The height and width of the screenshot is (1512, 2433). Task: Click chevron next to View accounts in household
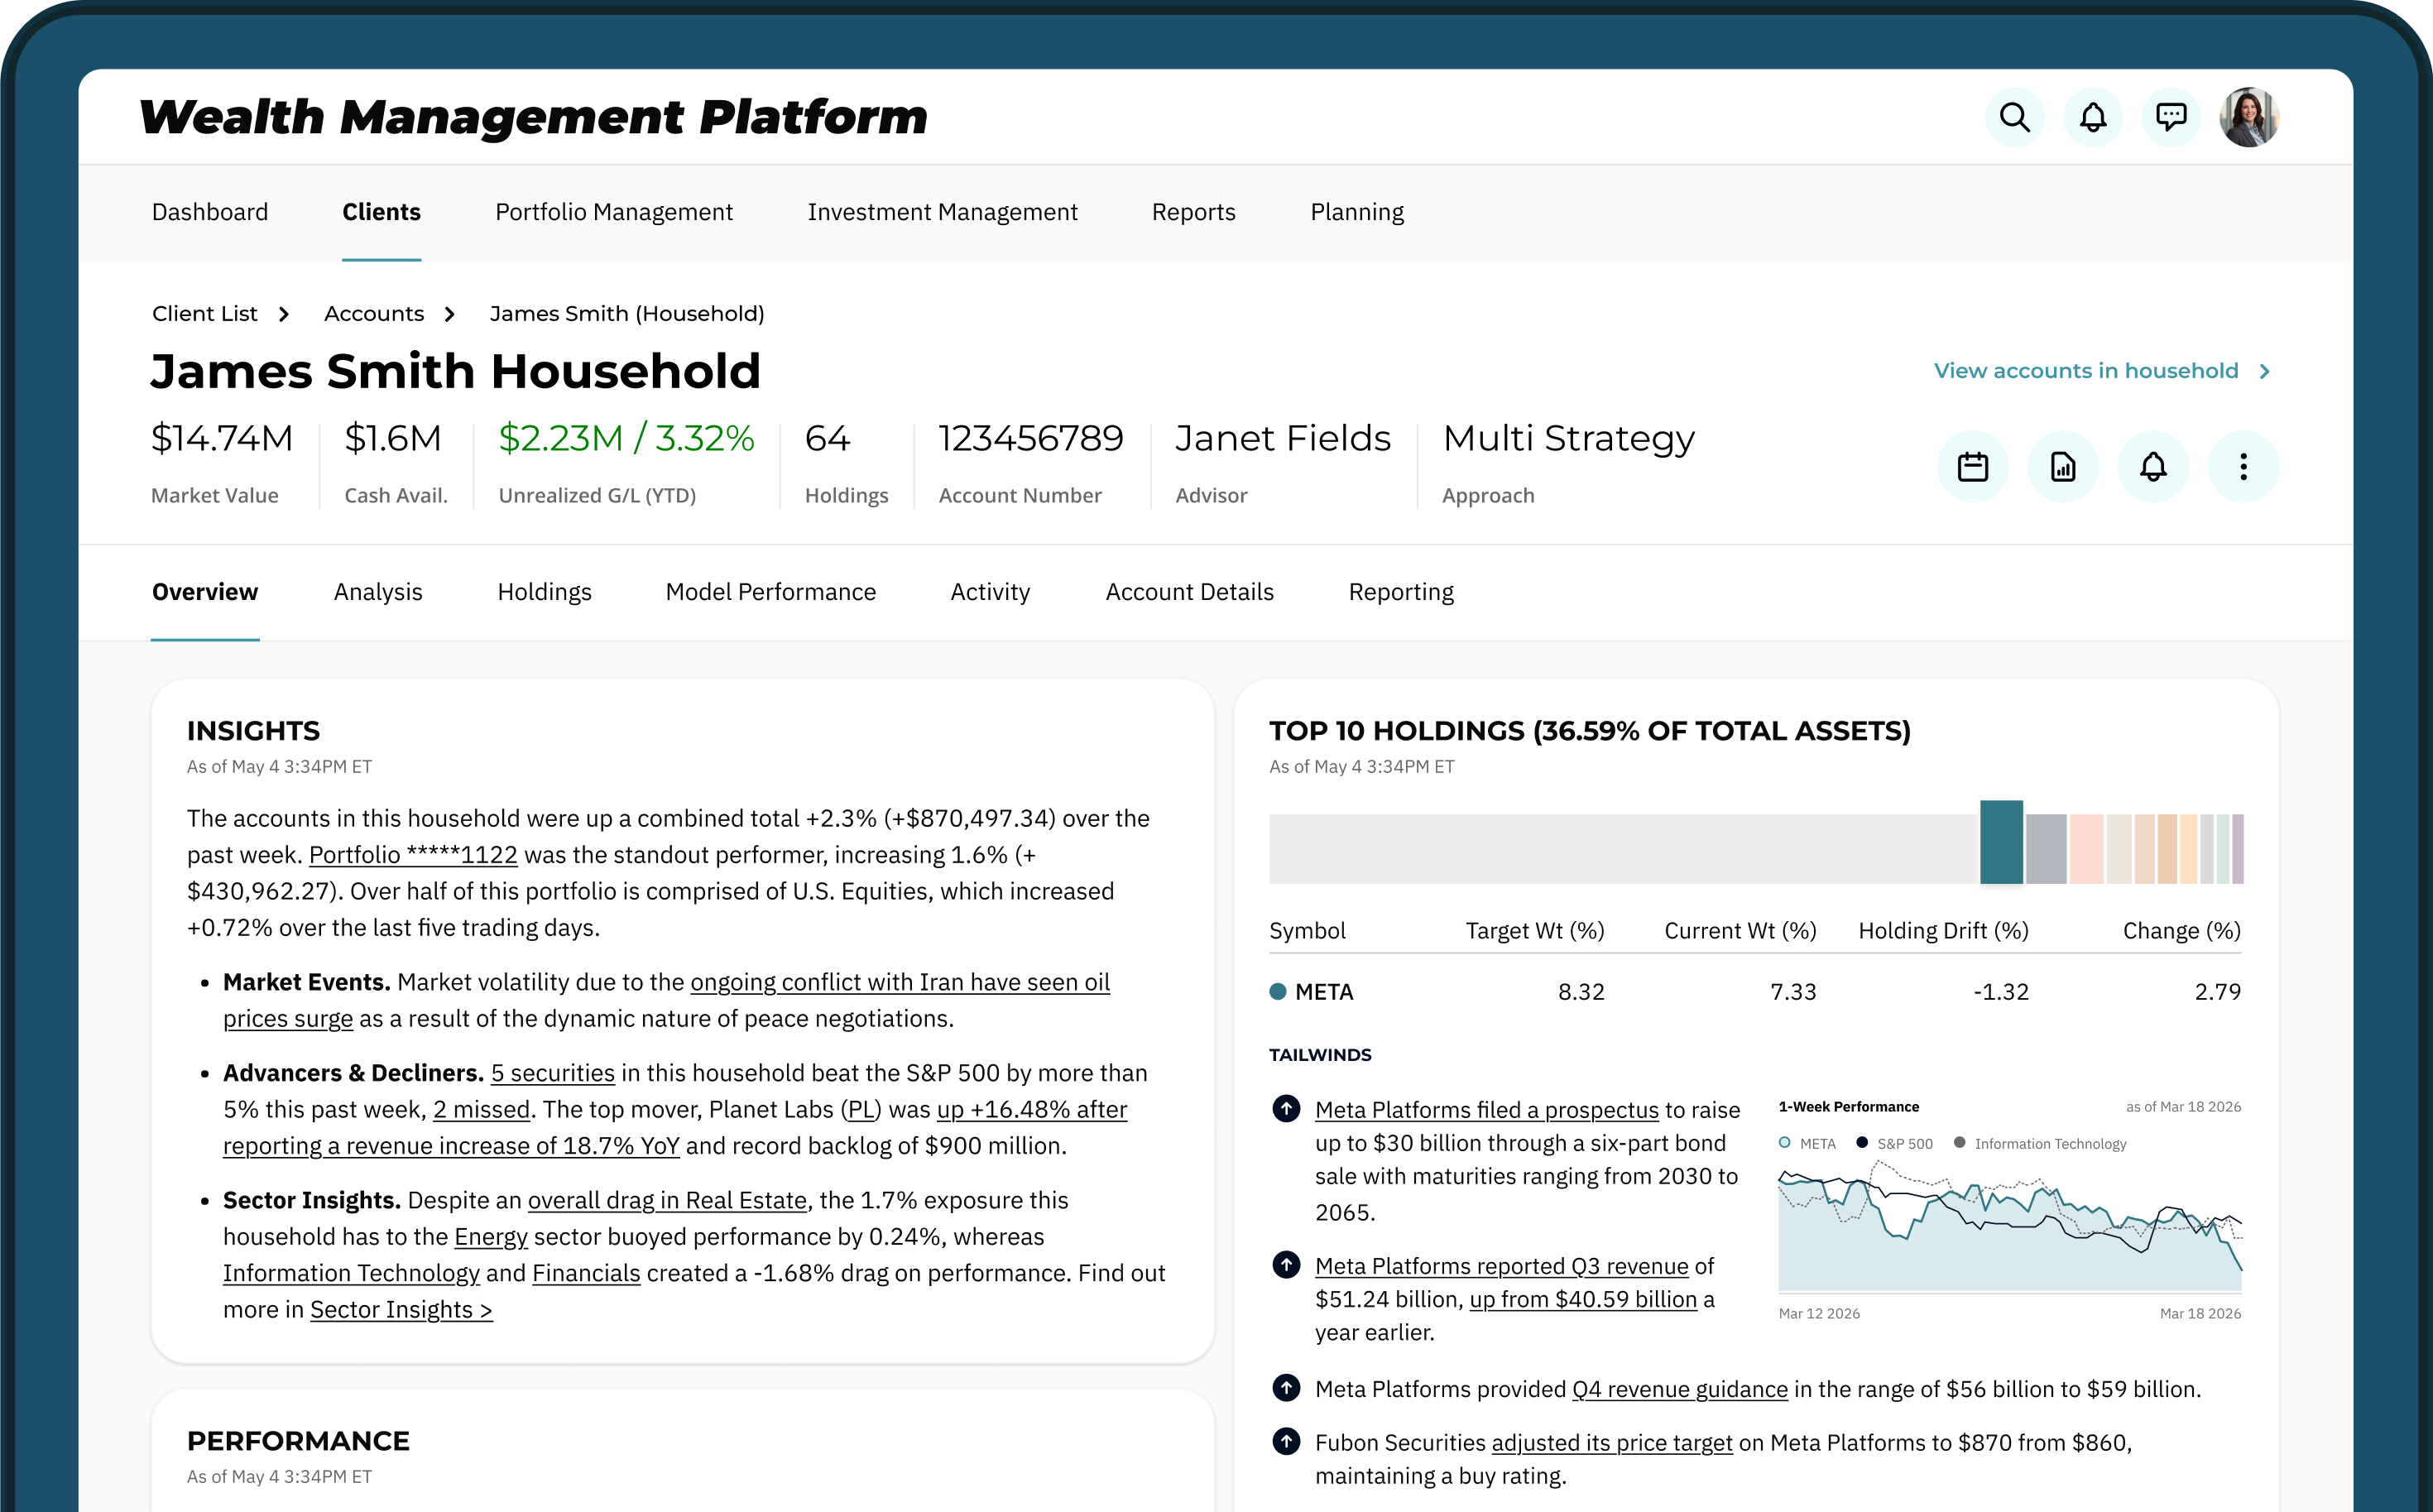coord(2265,372)
